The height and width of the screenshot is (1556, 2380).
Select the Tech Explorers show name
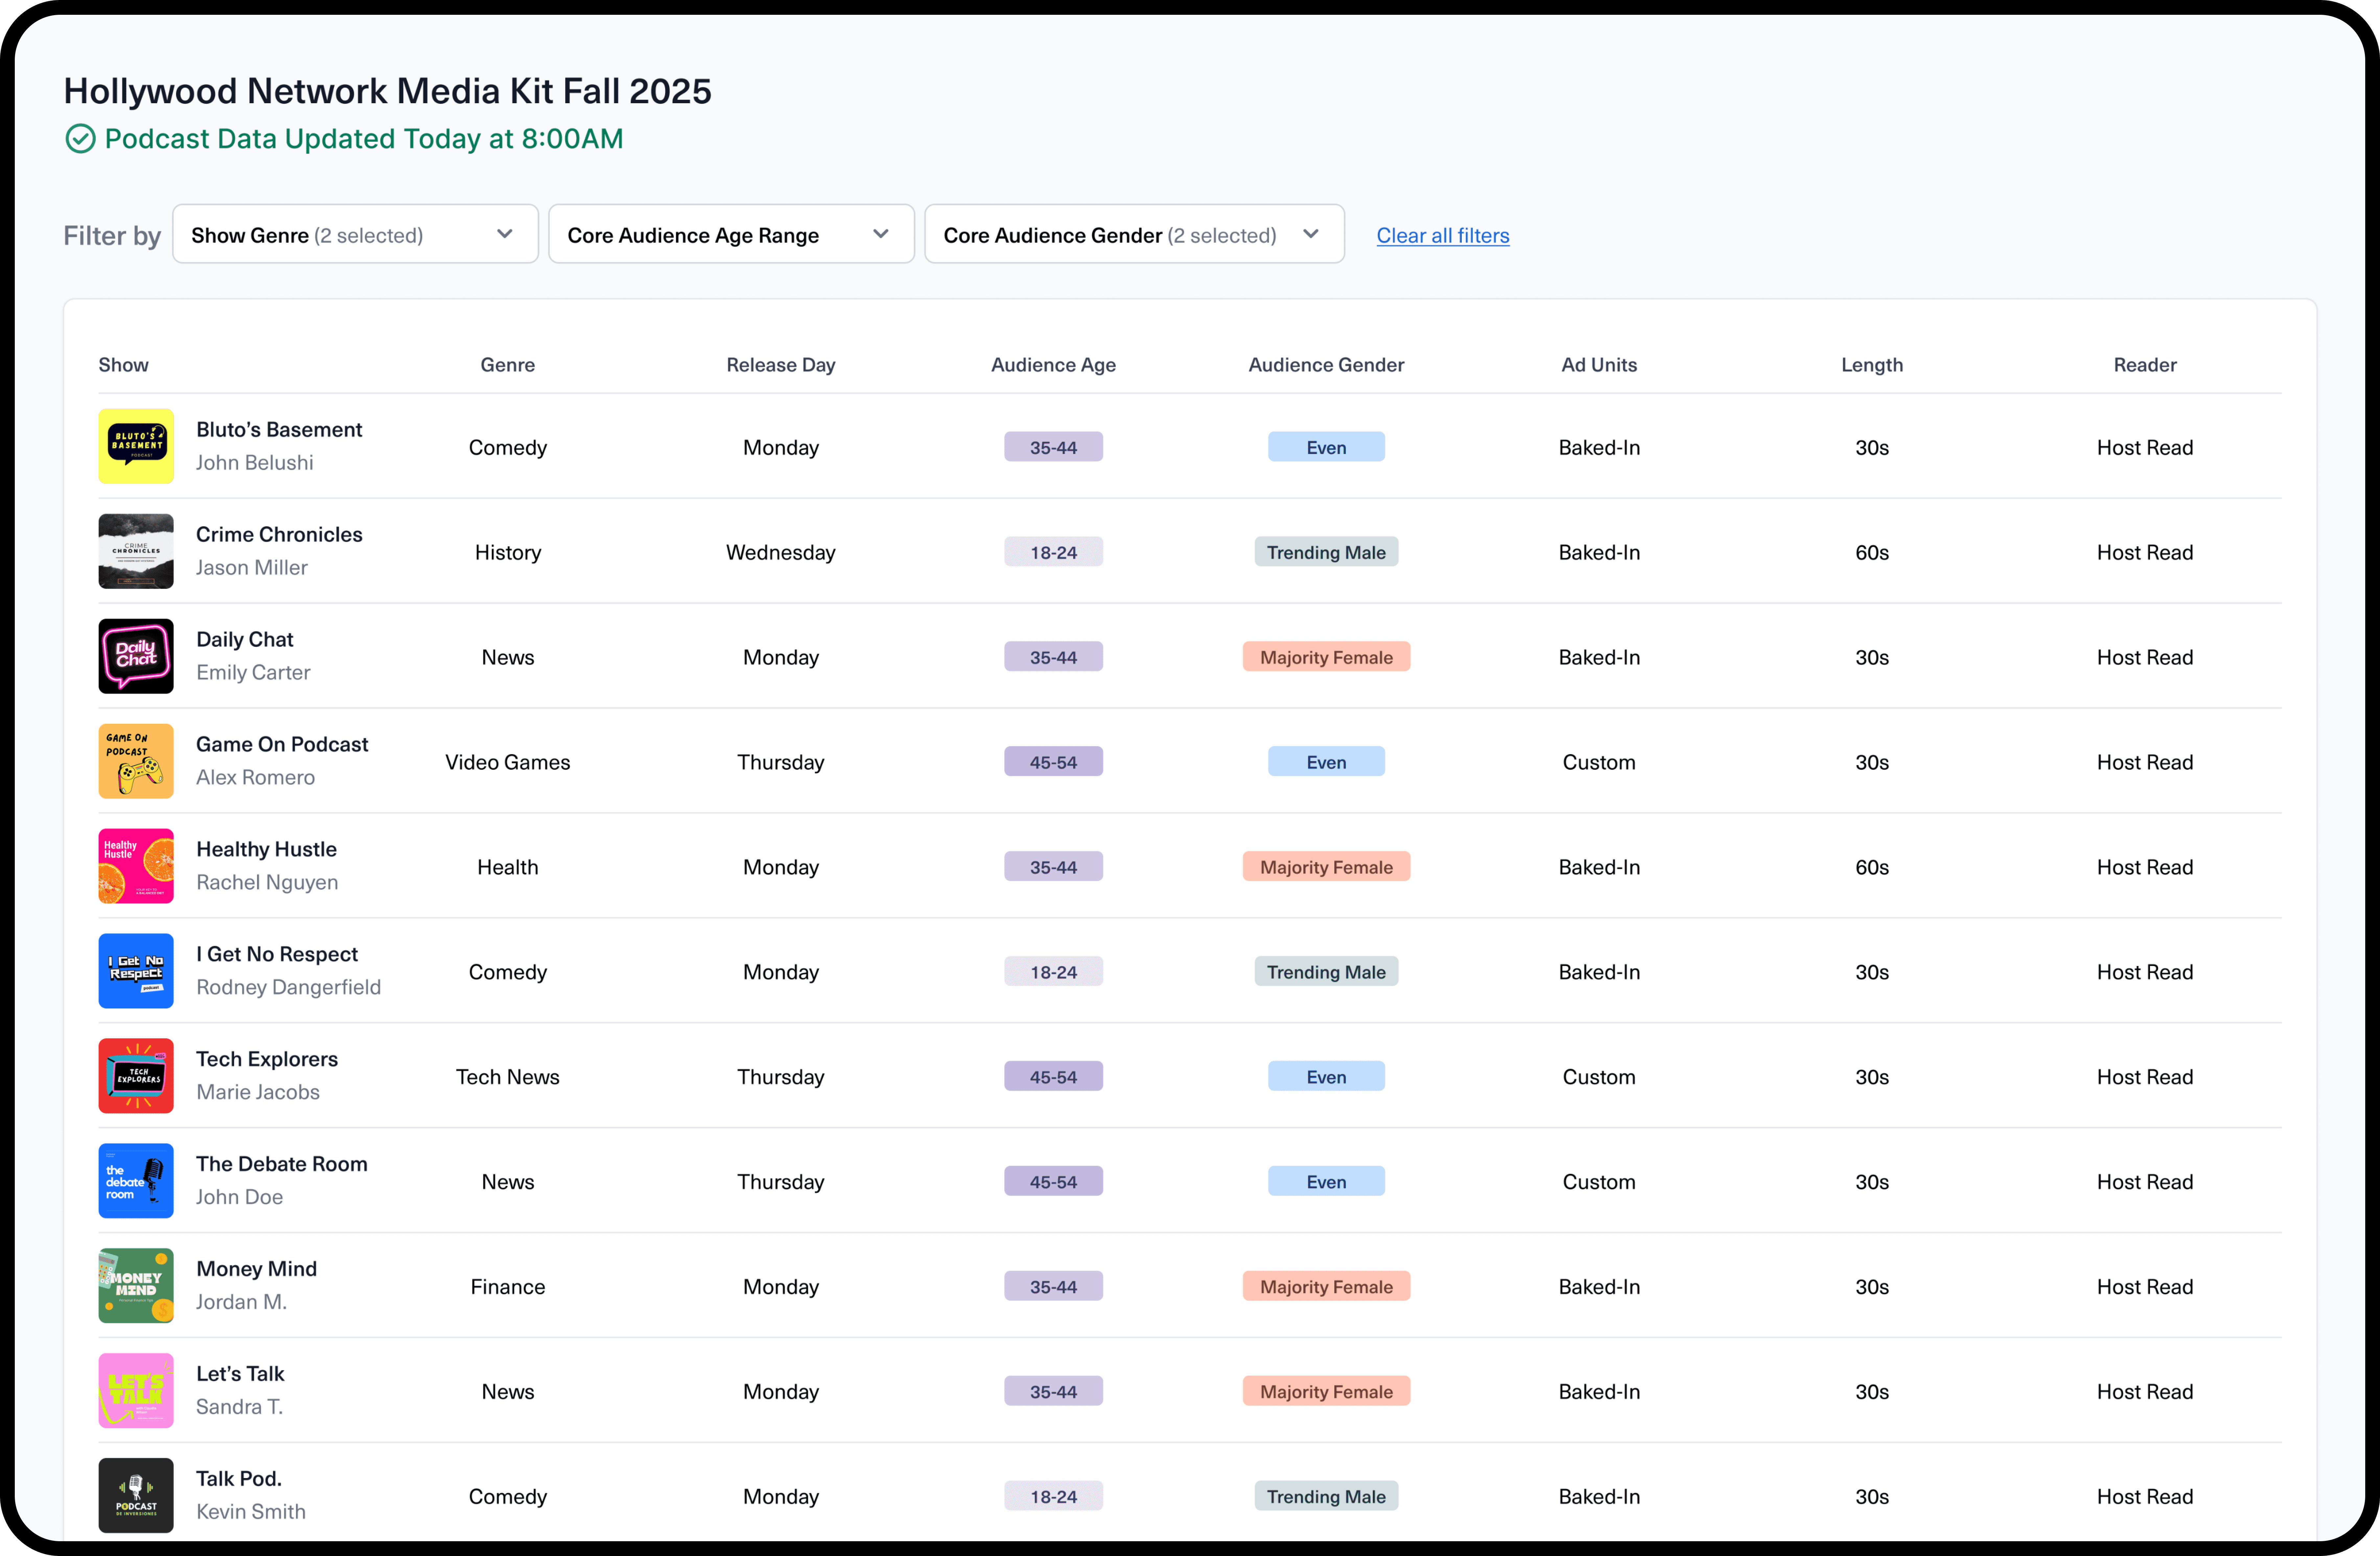tap(267, 1060)
